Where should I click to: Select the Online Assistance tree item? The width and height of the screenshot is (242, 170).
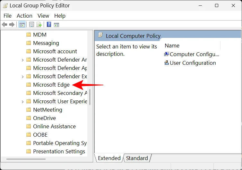tap(54, 126)
